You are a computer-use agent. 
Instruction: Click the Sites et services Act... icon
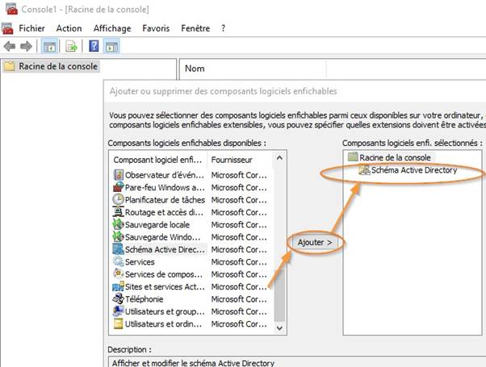[119, 286]
